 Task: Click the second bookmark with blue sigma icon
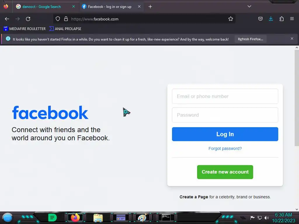click(x=65, y=29)
